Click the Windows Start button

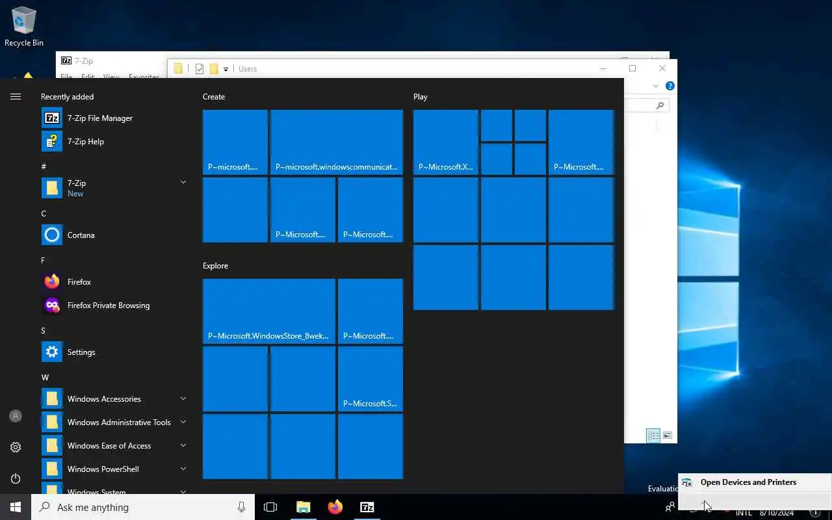point(16,507)
